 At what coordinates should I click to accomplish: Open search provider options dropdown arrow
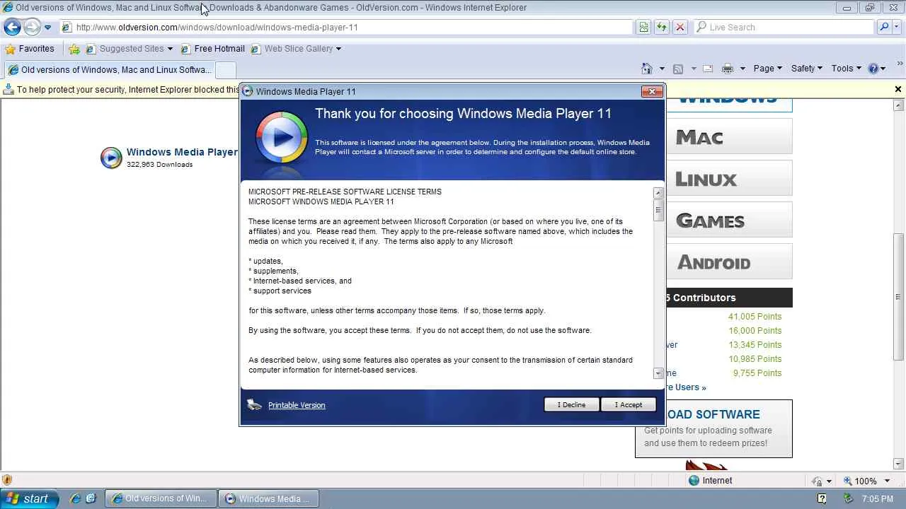click(896, 28)
